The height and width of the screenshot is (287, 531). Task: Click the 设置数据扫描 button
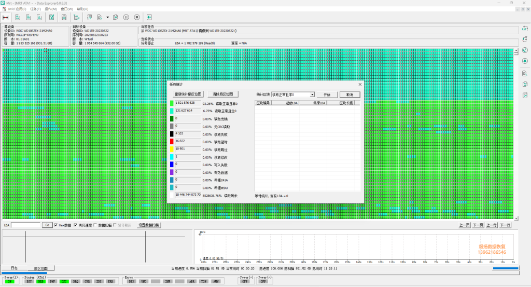(x=149, y=225)
